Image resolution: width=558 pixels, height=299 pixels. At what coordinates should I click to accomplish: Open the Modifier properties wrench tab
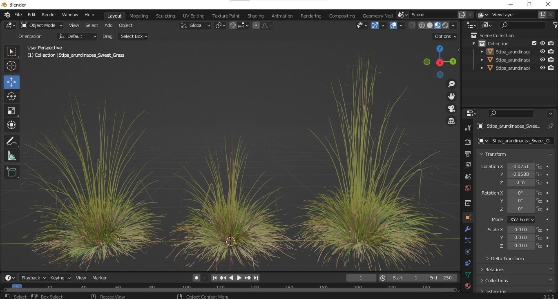(x=468, y=229)
